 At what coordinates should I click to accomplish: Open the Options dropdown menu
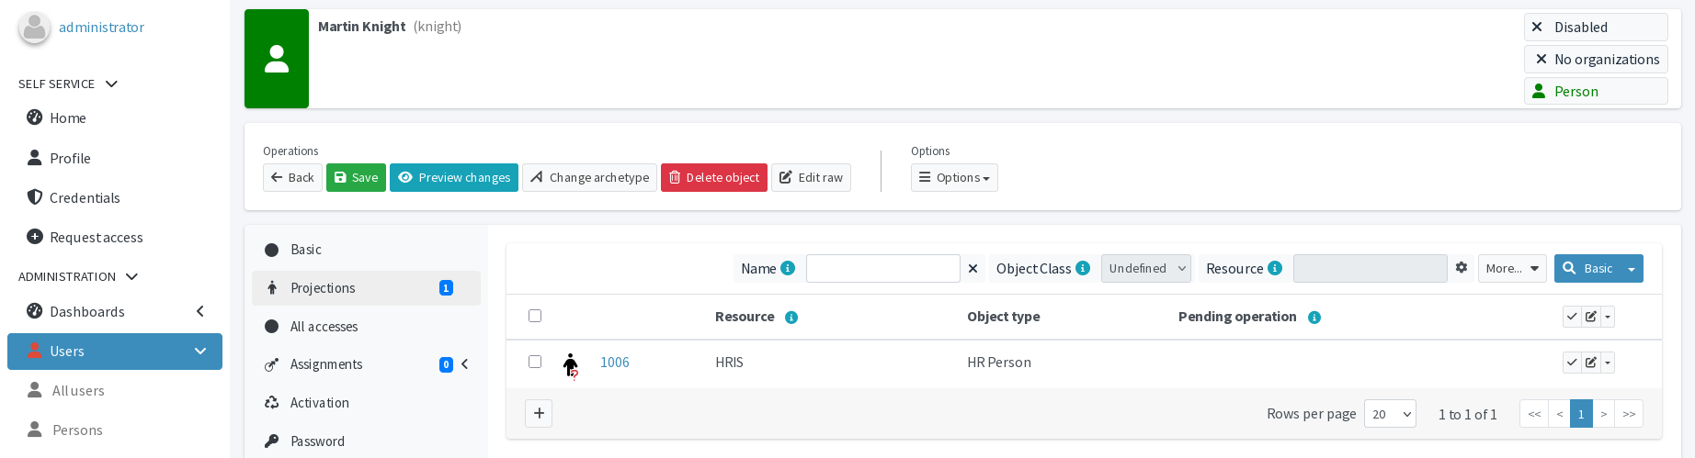tap(954, 177)
